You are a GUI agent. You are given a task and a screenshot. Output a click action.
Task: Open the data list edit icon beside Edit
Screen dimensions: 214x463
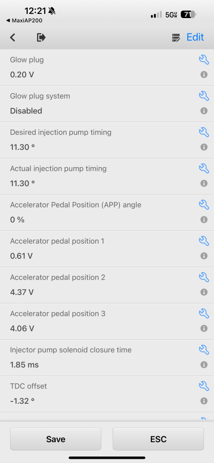176,38
